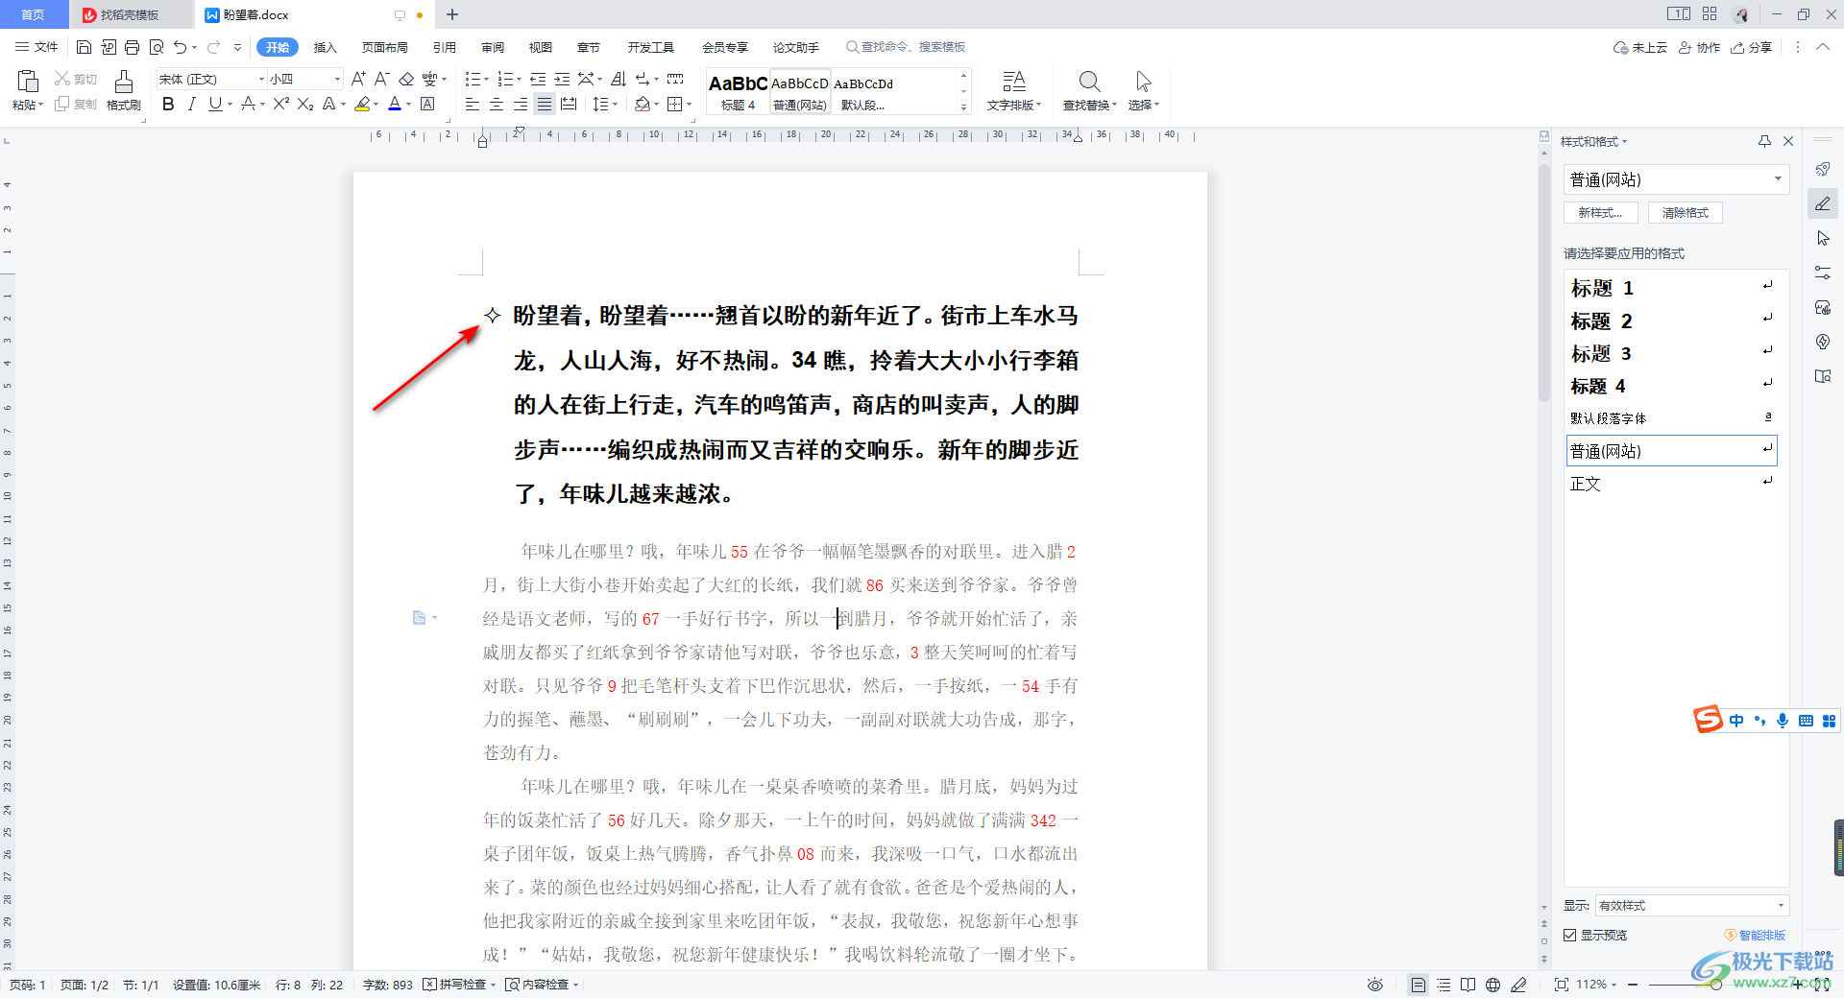Expand line spacing options dropdown
Screen dimensions: 1844x998
coord(615,104)
